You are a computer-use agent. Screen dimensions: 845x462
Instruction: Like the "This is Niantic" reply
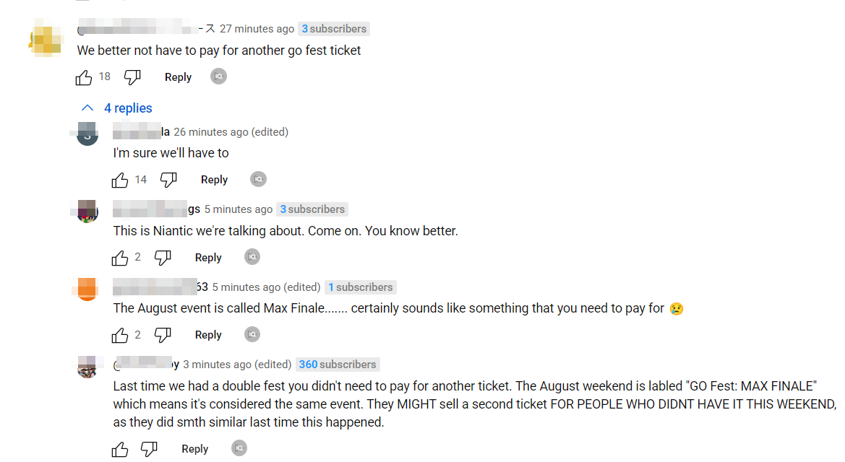click(x=120, y=257)
